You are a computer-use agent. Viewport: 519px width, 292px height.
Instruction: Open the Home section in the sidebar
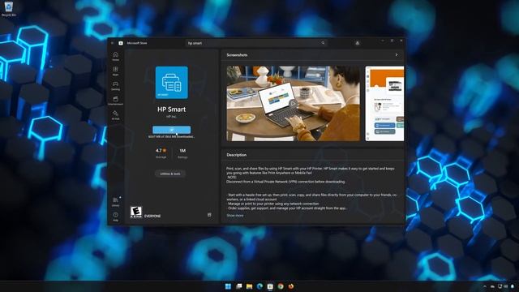(x=115, y=56)
